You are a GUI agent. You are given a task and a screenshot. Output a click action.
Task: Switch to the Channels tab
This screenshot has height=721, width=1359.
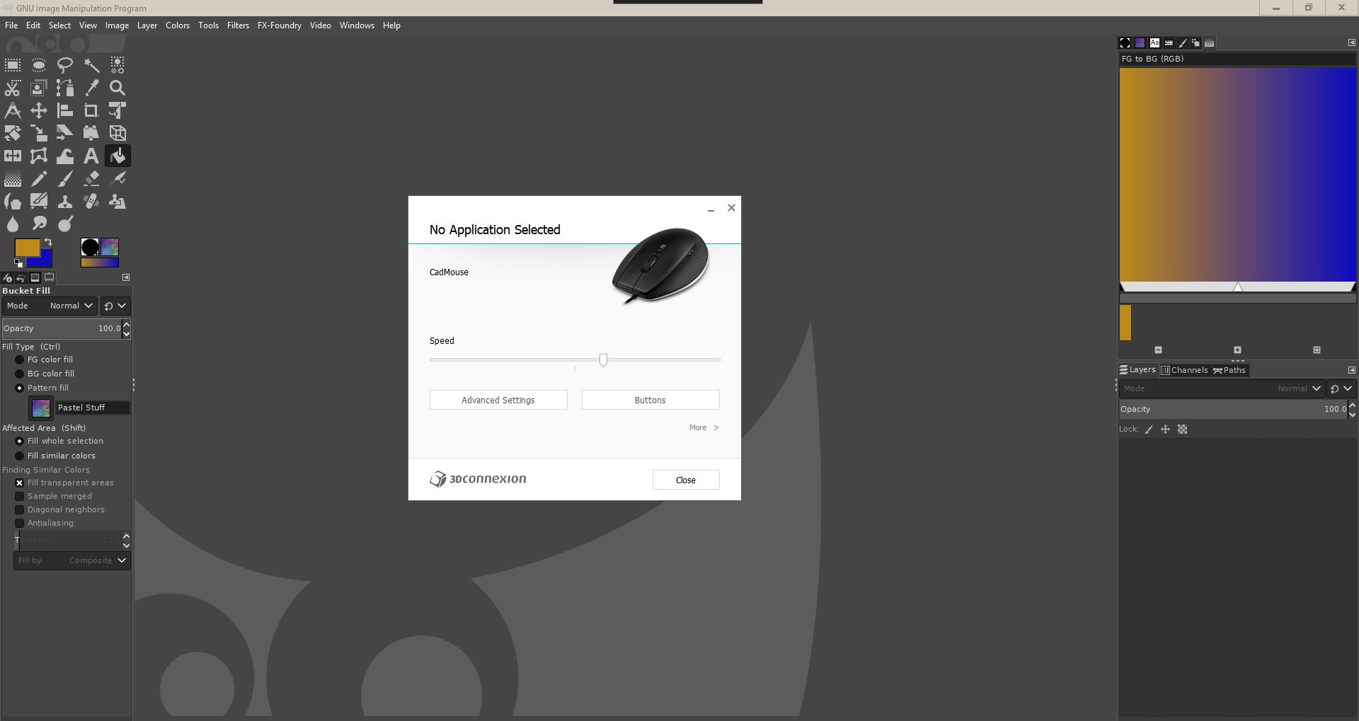[1184, 370]
